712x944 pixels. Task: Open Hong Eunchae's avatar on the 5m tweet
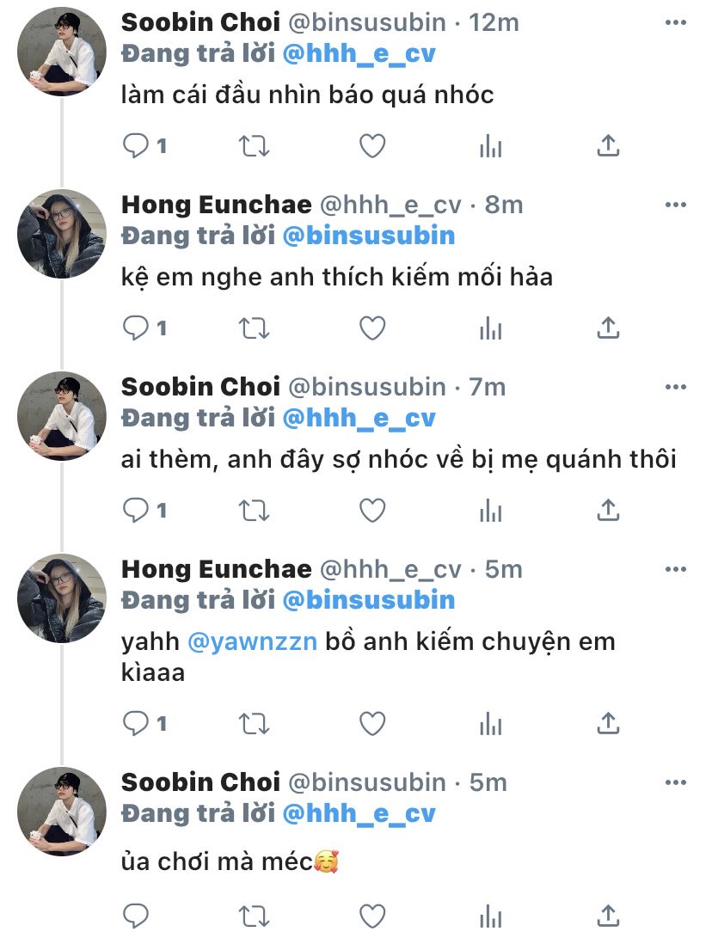(62, 598)
